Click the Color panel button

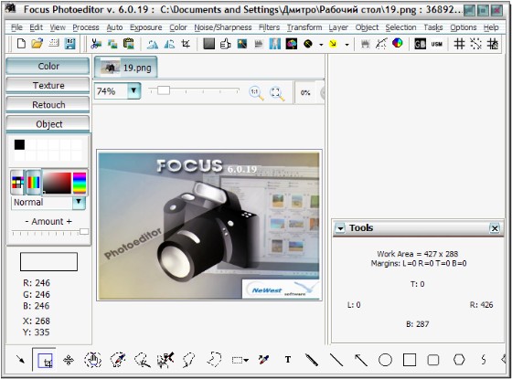pos(48,66)
